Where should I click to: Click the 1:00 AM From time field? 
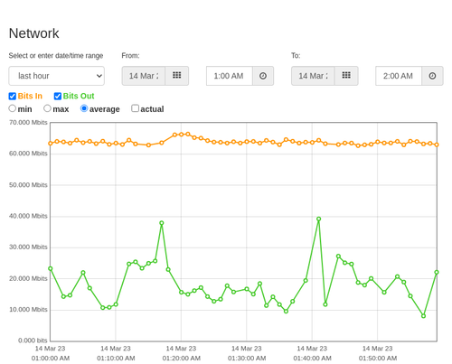(230, 76)
